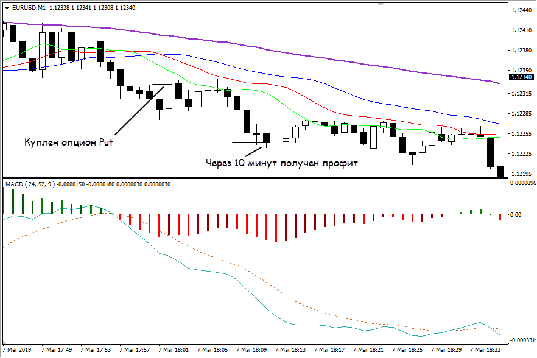
Task: Click the 0.00 level on MACD scale
Action: point(516,214)
